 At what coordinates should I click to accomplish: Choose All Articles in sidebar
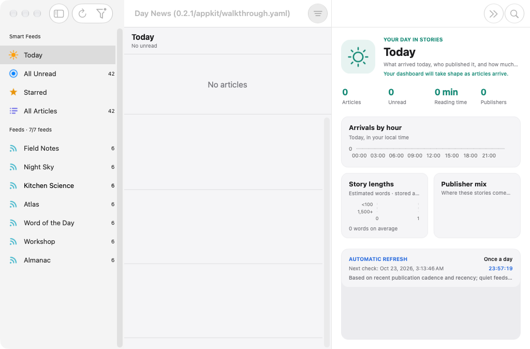tap(58, 111)
